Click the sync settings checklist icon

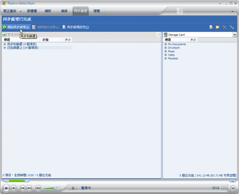[64, 27]
